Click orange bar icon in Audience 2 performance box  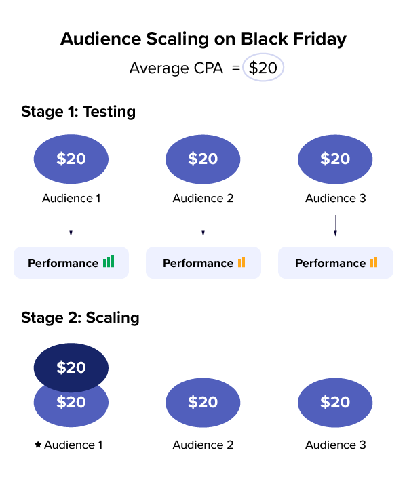click(x=241, y=262)
